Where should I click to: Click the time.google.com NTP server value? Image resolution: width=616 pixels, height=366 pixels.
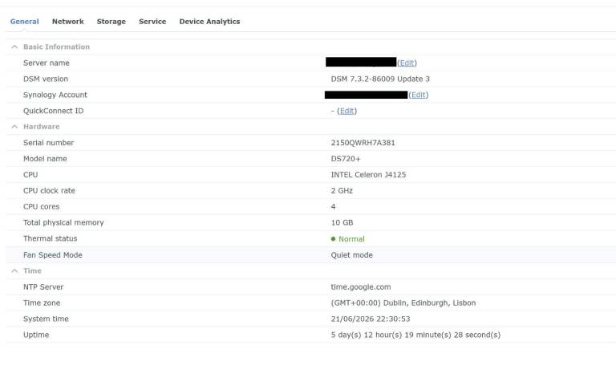click(361, 287)
